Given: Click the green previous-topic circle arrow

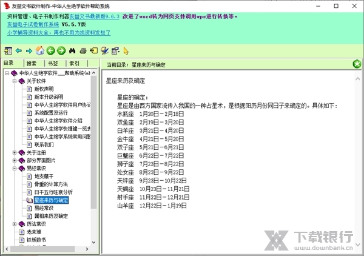Looking at the screenshot, I should 50,50.
